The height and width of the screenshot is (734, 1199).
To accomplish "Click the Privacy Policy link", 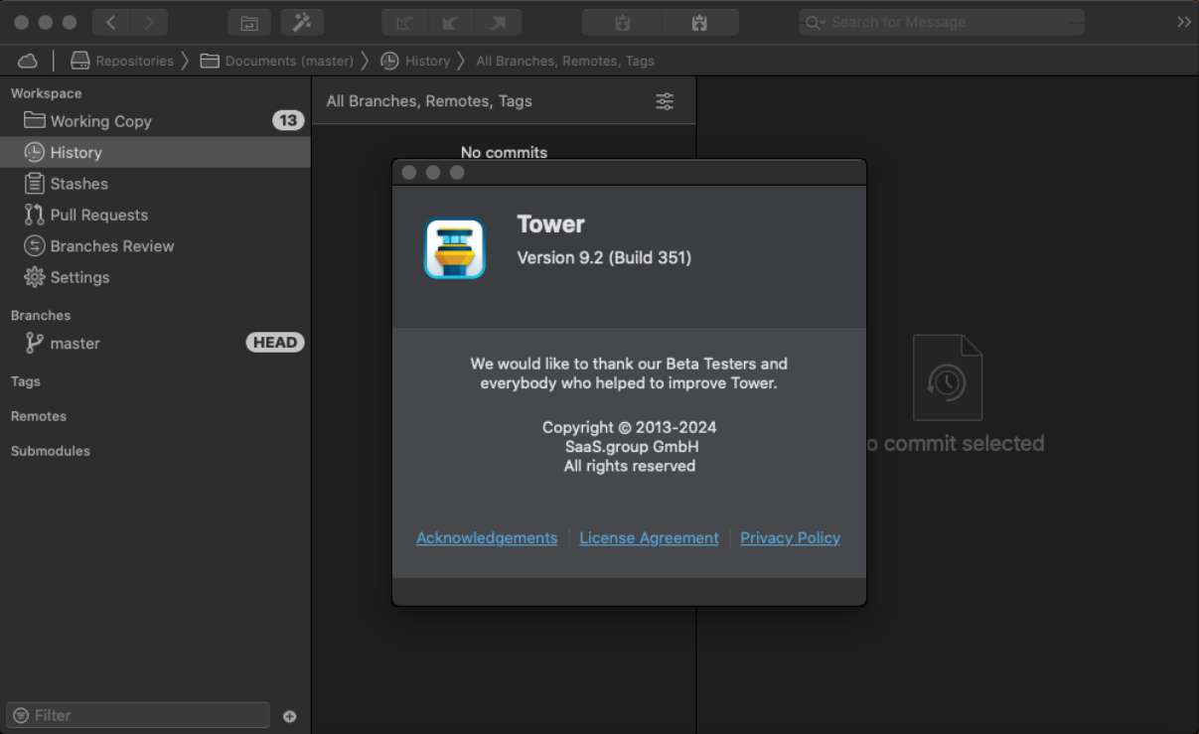I will click(790, 538).
